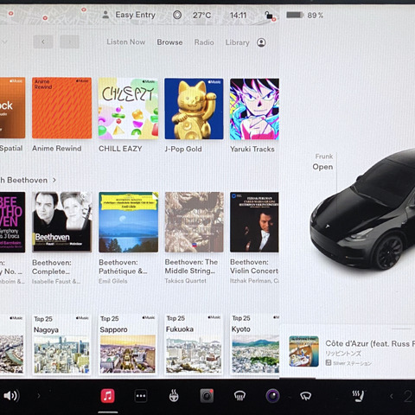Image resolution: width=415 pixels, height=415 pixels.
Task: Open Beethoven Violin Concerto album cover
Action: pyautogui.click(x=254, y=222)
